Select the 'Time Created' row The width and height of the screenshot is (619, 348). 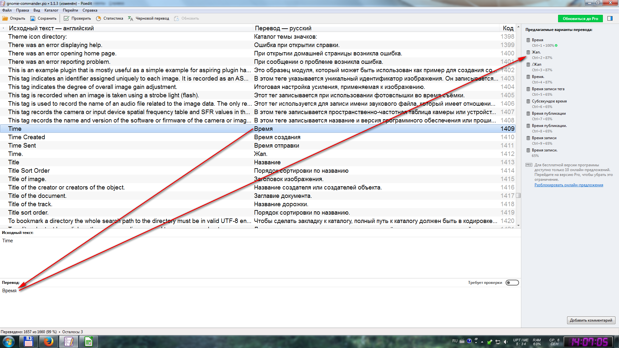click(x=258, y=137)
